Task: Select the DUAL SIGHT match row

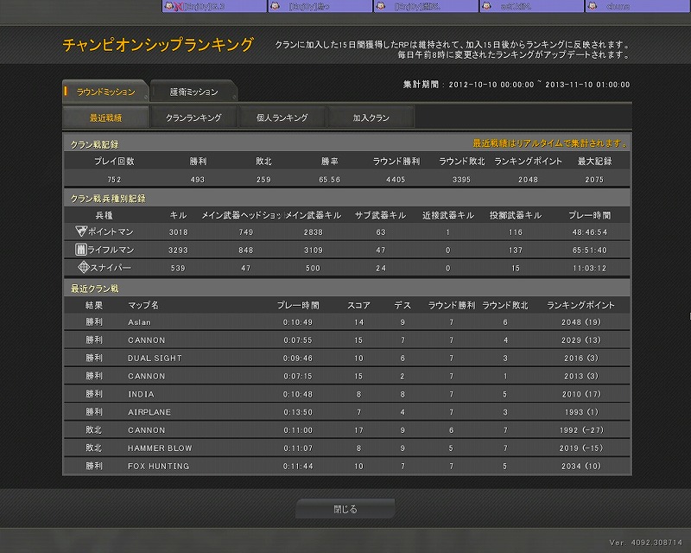Action: pos(345,358)
